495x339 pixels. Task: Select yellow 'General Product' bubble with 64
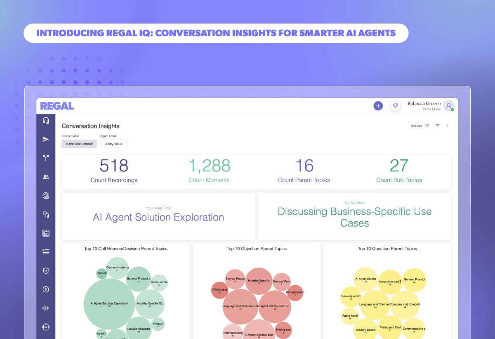tap(415, 280)
